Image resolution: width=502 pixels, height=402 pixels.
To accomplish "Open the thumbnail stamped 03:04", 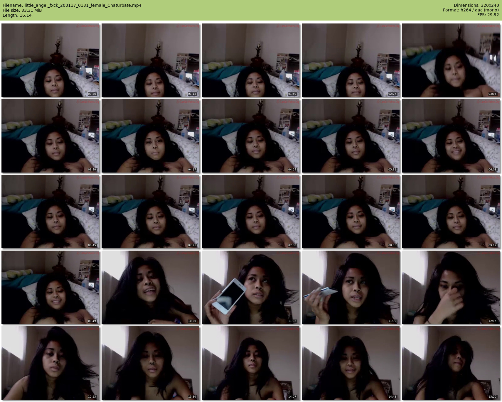I will pyautogui.click(x=451, y=60).
